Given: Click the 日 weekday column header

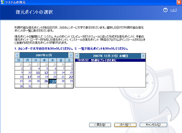Looking at the screenshot, I should 19,60.
